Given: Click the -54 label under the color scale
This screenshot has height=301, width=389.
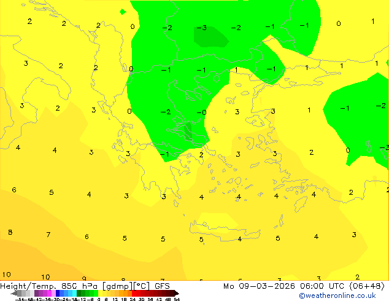Looking at the screenshot, I should click(20, 299).
